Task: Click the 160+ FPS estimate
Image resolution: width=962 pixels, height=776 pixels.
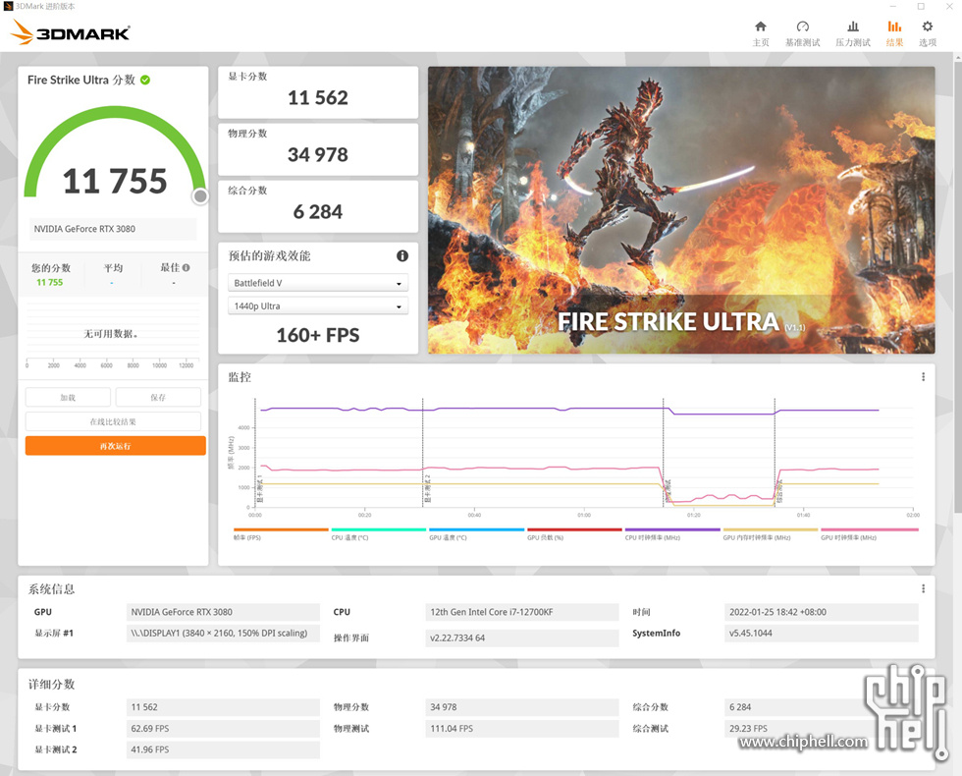Action: tap(318, 335)
